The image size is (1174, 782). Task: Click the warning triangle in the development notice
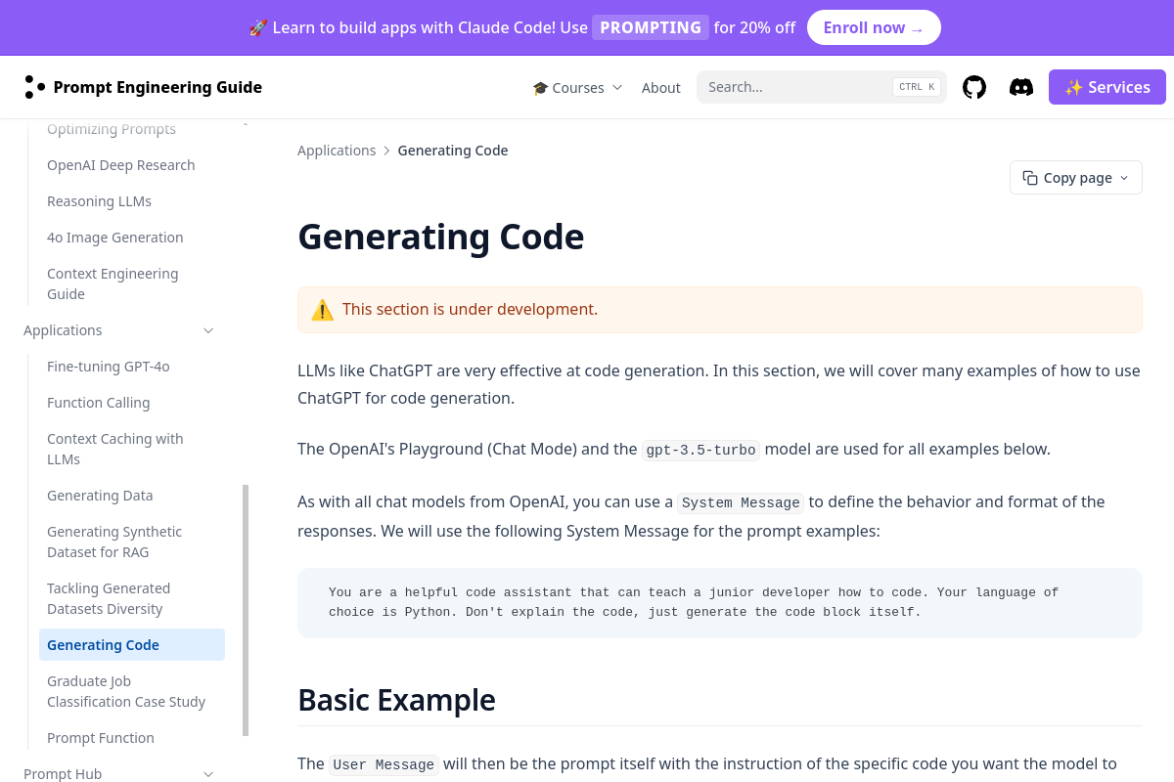coord(323,309)
